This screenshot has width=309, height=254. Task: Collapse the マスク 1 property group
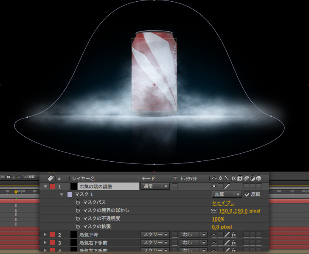[x=62, y=195]
